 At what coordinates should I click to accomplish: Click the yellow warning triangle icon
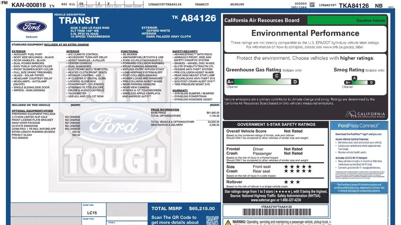(x=228, y=223)
